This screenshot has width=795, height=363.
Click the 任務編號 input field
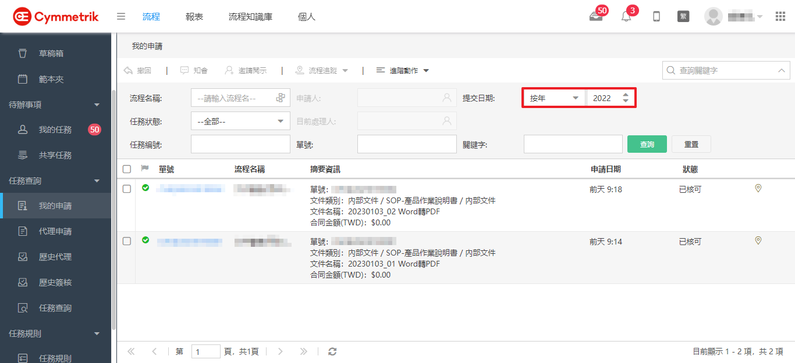[240, 144]
